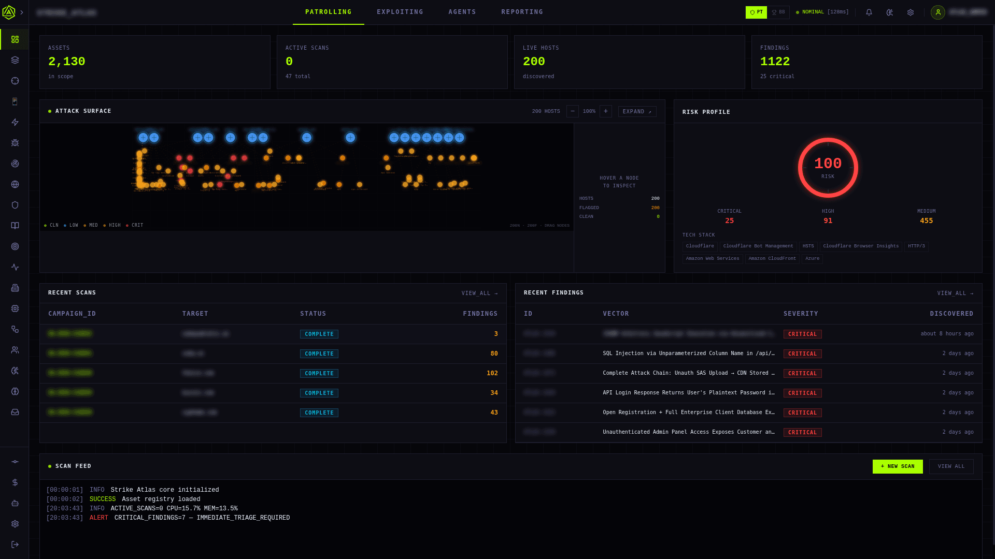Open the API Login Response finding
This screenshot has height=559, width=995.
click(x=749, y=393)
